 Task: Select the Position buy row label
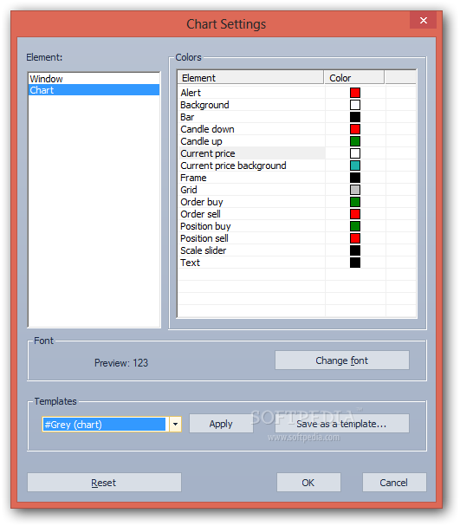(x=205, y=226)
